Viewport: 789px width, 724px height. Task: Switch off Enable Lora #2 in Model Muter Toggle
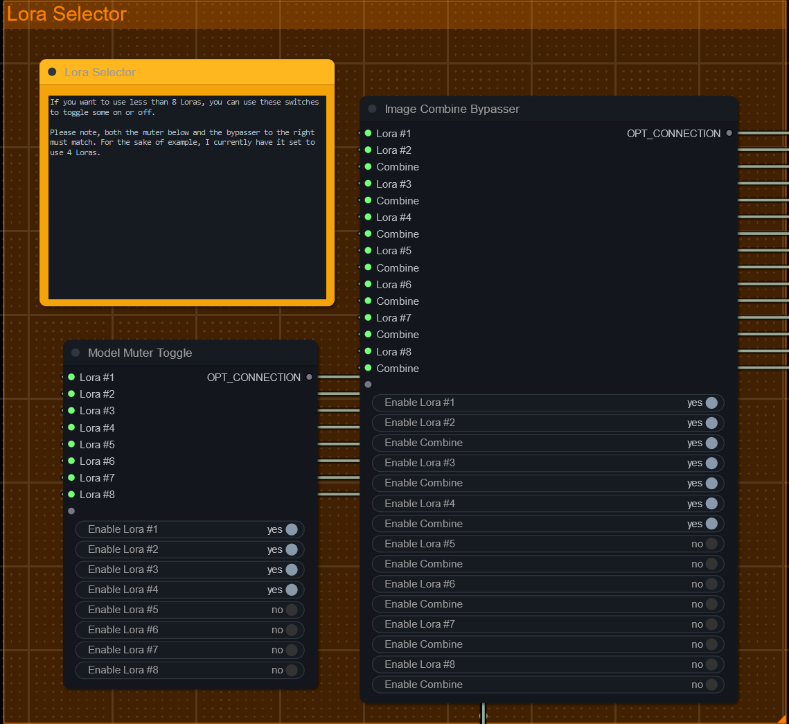click(291, 549)
